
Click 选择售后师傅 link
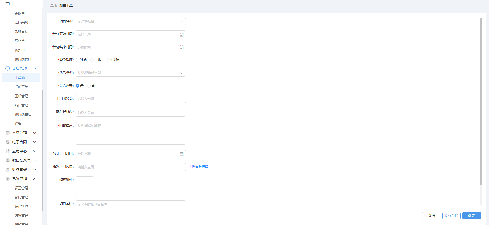(198, 167)
